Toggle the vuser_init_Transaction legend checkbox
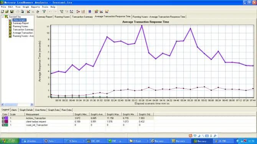 pos(3,125)
